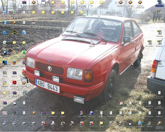This screenshot has width=165, height=132.
Task: Open the HTML document icon beside Fish Fillets
Action: (x=24, y=33)
